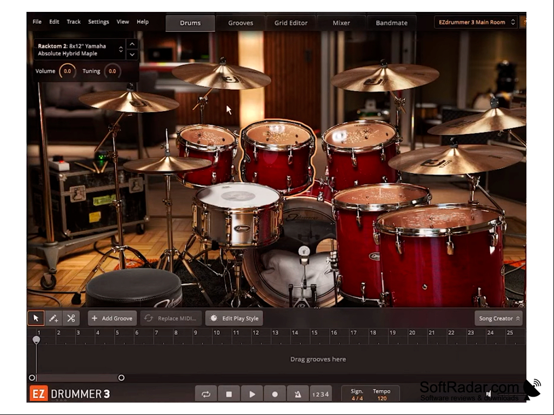Click the hi-hat cymbal
Image resolution: width=554 pixels, height=415 pixels.
tap(167, 165)
